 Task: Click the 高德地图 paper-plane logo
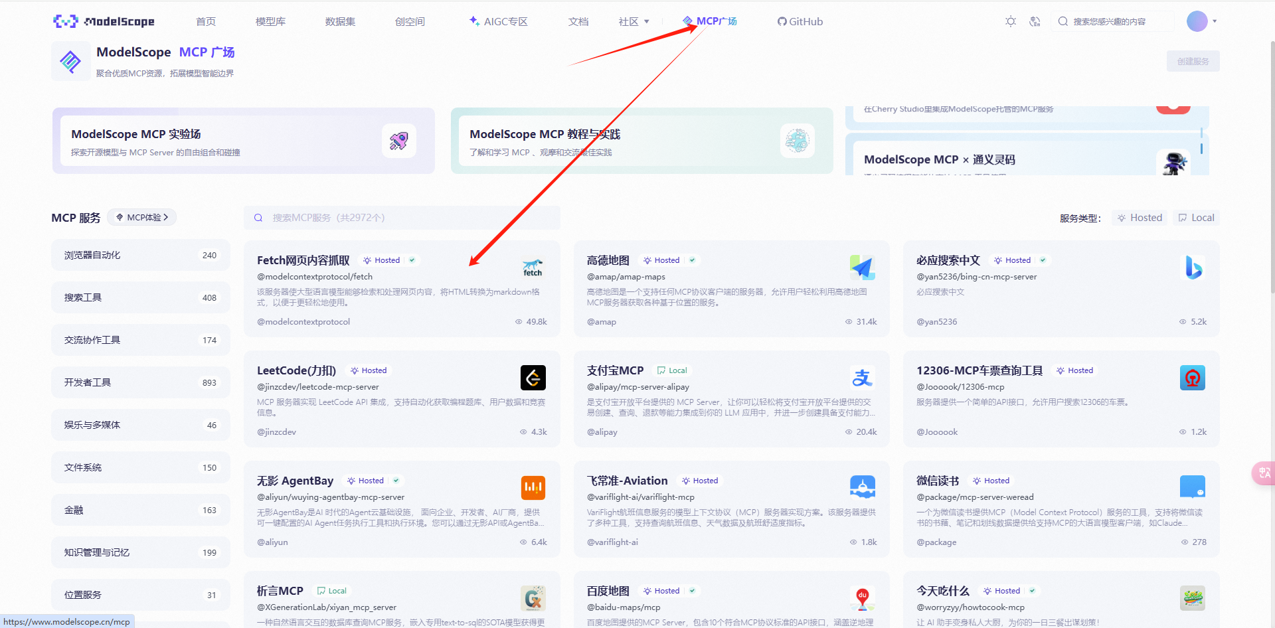[x=862, y=268]
